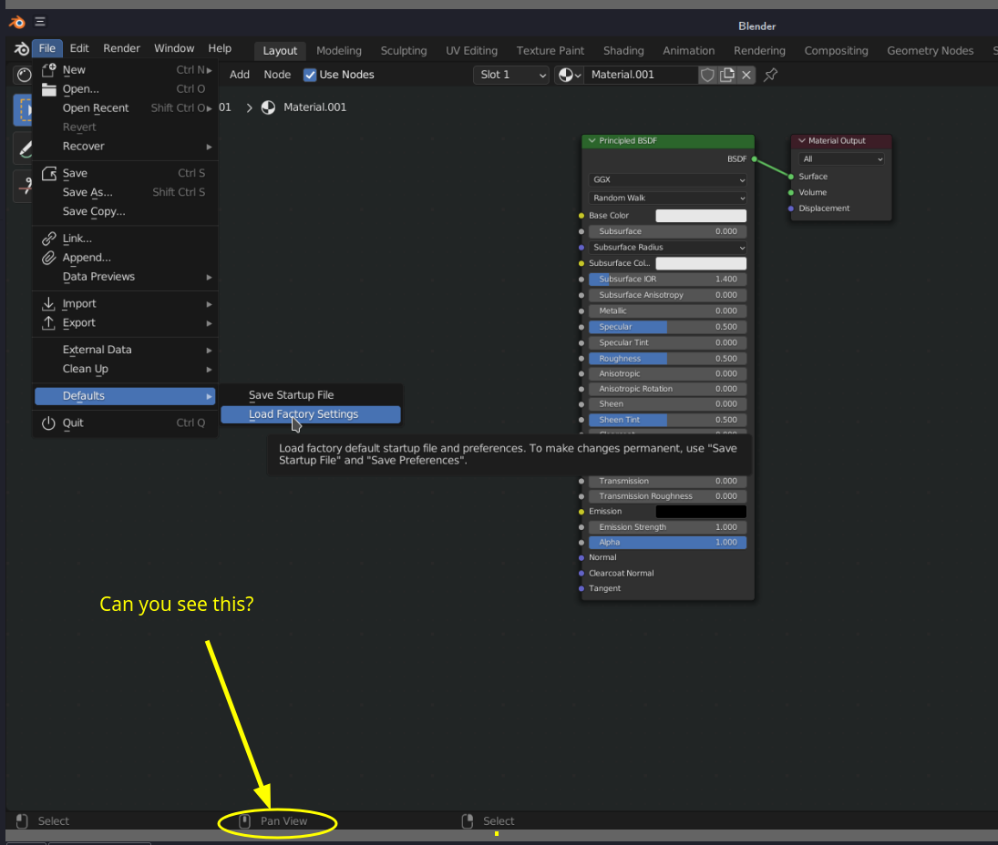Image resolution: width=998 pixels, height=845 pixels.
Task: Open the editor type selector icon
Action: tap(25, 75)
